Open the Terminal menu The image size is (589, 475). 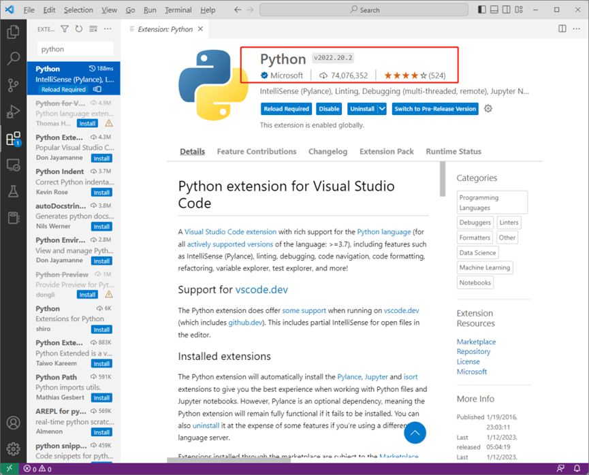point(178,10)
